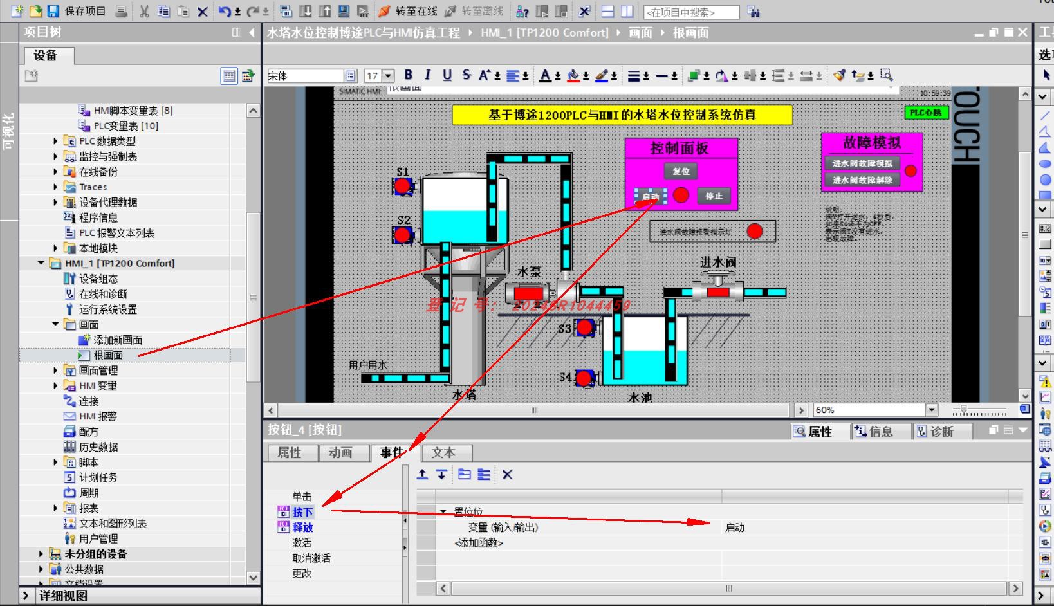
Task: Click the 进水阀故障模拟 button on canvas
Action: (x=862, y=163)
